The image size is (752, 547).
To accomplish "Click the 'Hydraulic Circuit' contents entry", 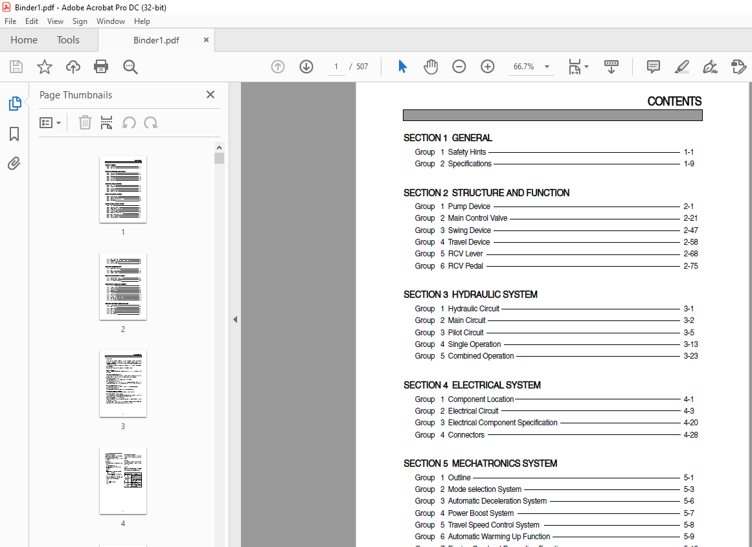I will 473,309.
